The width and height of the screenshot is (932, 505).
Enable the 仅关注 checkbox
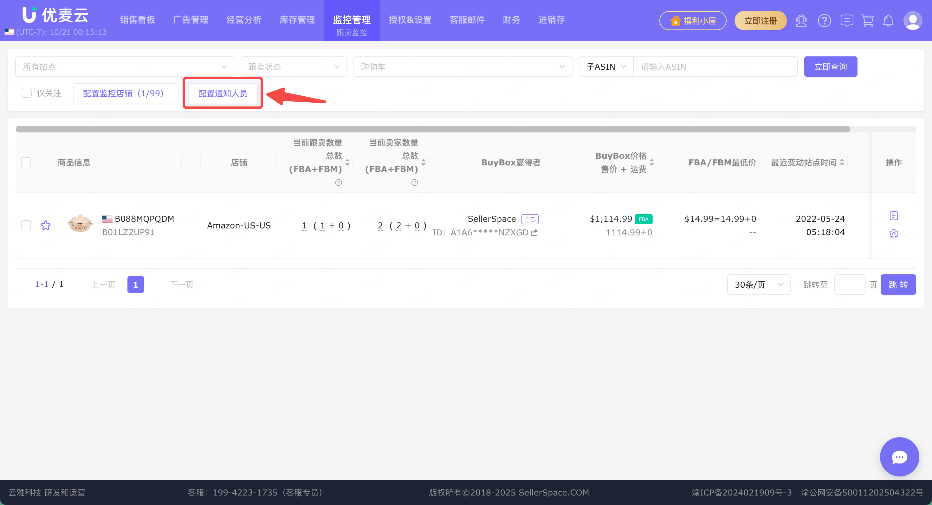pos(26,93)
